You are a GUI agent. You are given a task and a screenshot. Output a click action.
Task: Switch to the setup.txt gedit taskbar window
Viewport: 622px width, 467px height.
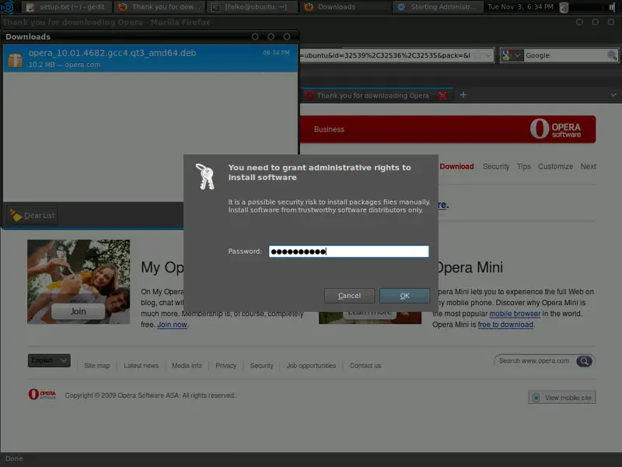pyautogui.click(x=67, y=7)
